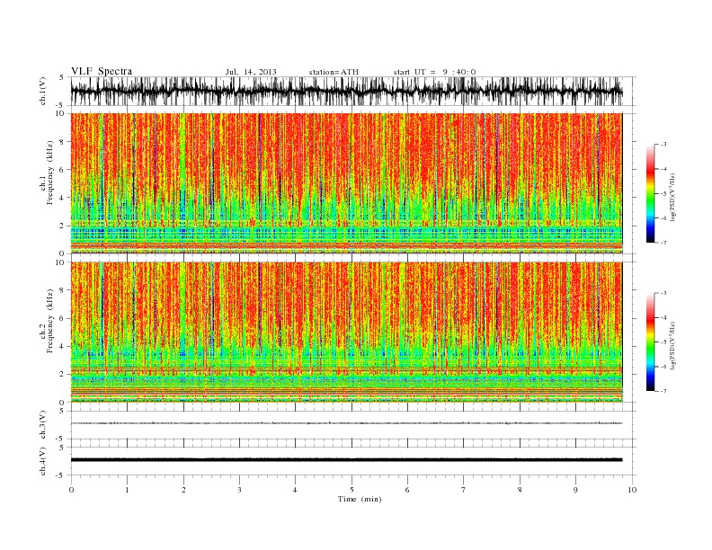
Task: Click the thick ch.4 voltage trace
Action: pyautogui.click(x=346, y=460)
